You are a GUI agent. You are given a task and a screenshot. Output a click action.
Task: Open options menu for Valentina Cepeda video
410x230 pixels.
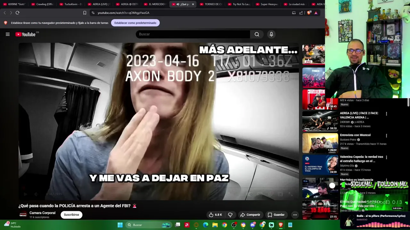click(x=386, y=157)
